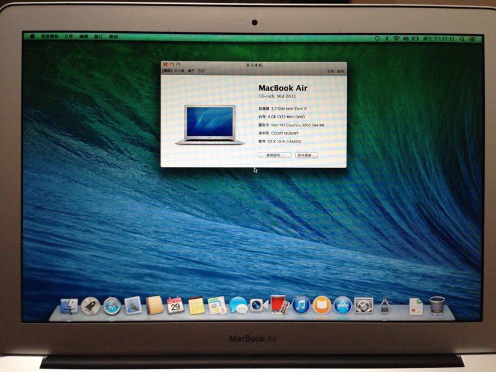Image resolution: width=496 pixels, height=372 pixels.
Task: Open Contacts address book in Dock
Action: [154, 306]
